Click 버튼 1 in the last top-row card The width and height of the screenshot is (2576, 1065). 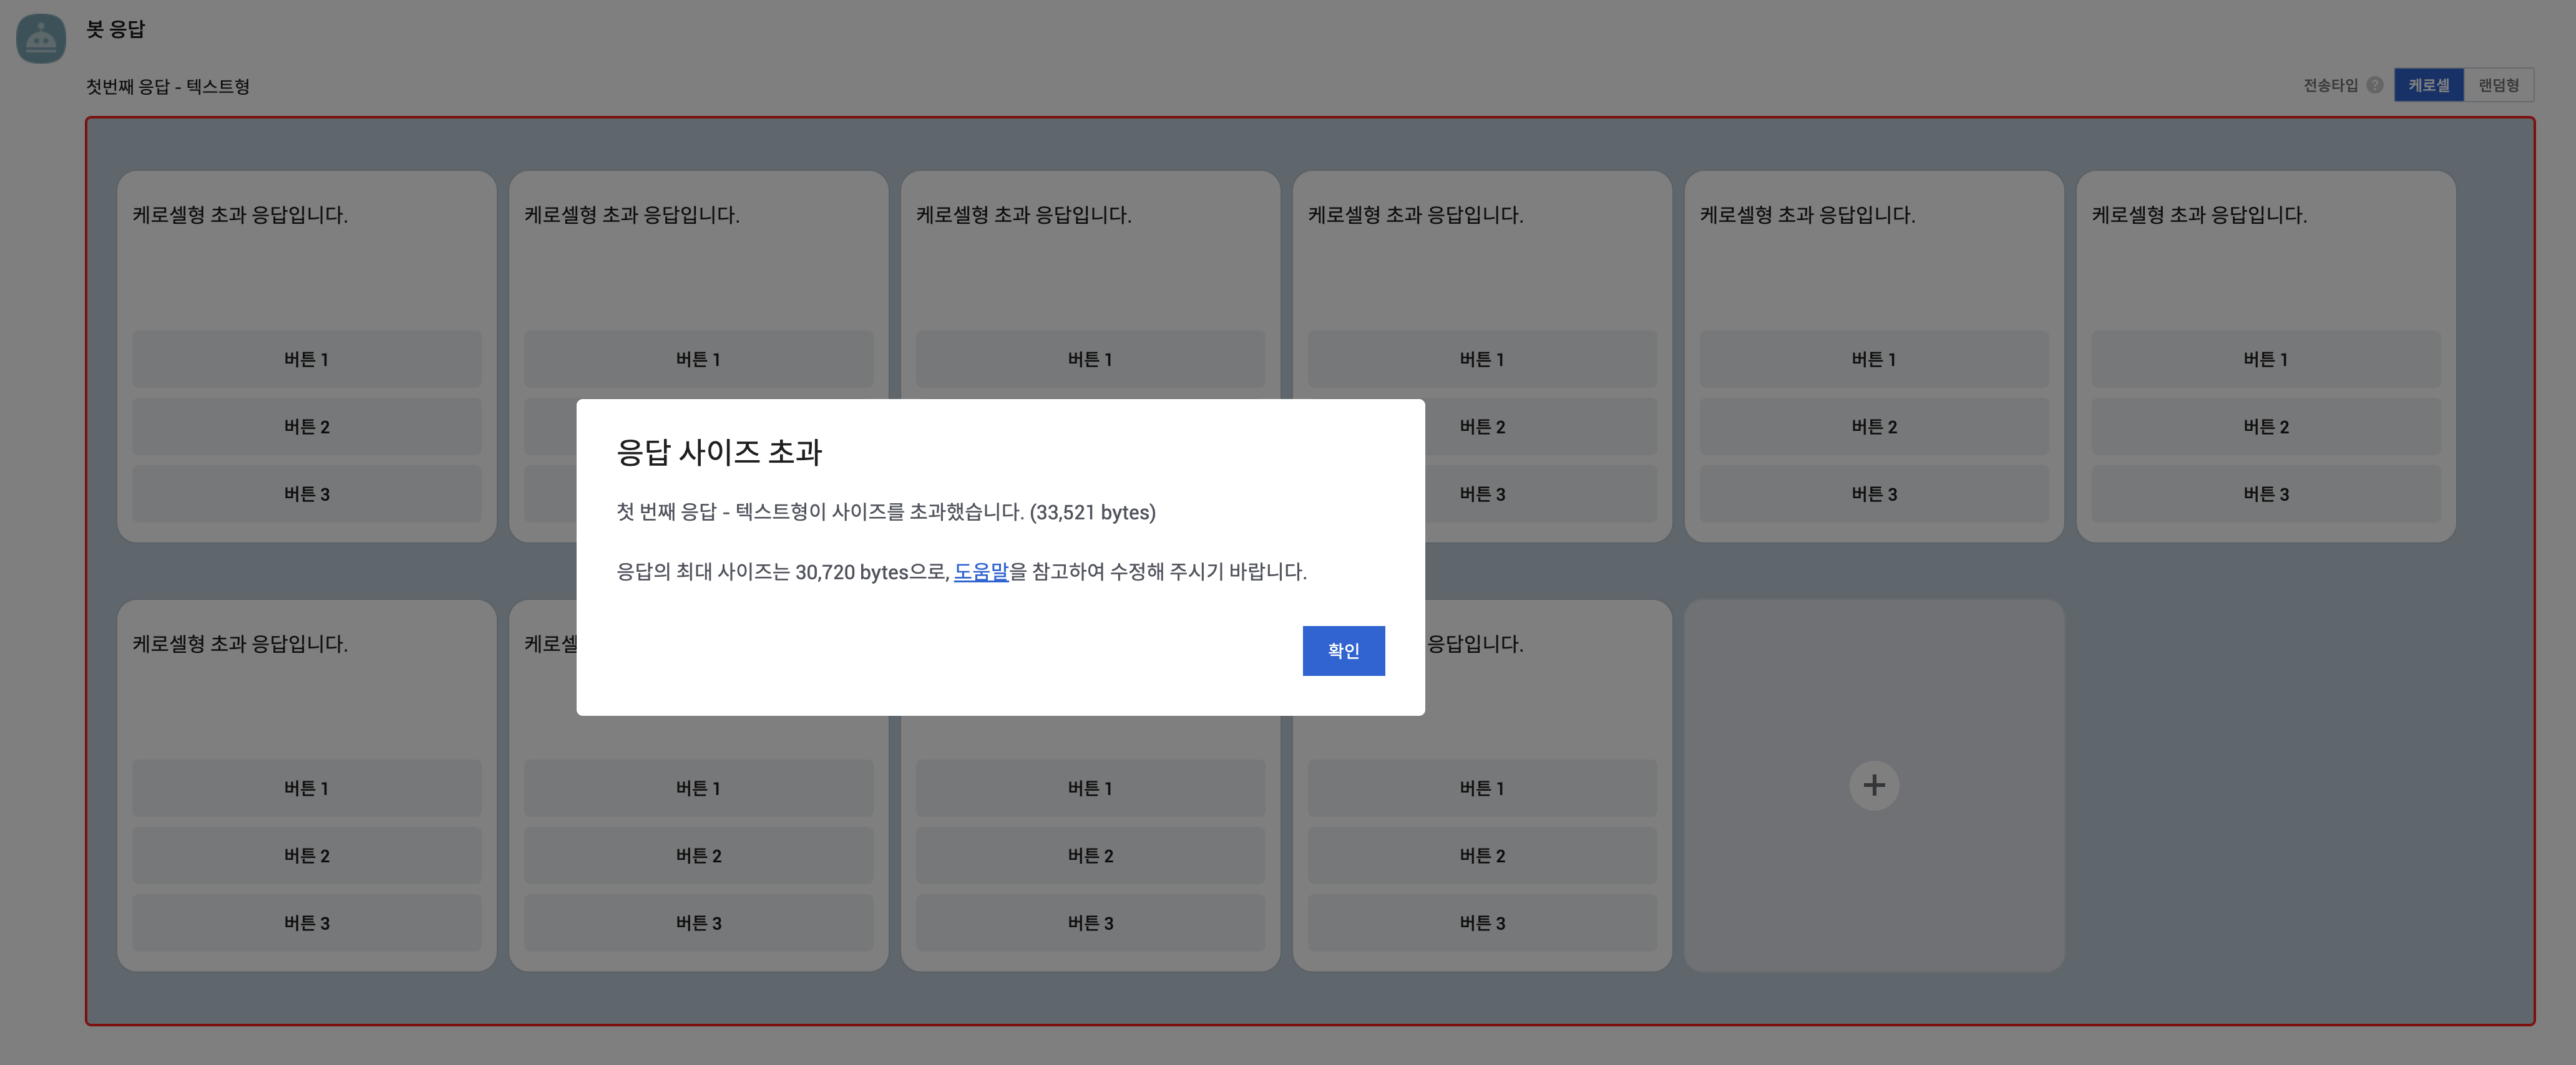point(2265,359)
